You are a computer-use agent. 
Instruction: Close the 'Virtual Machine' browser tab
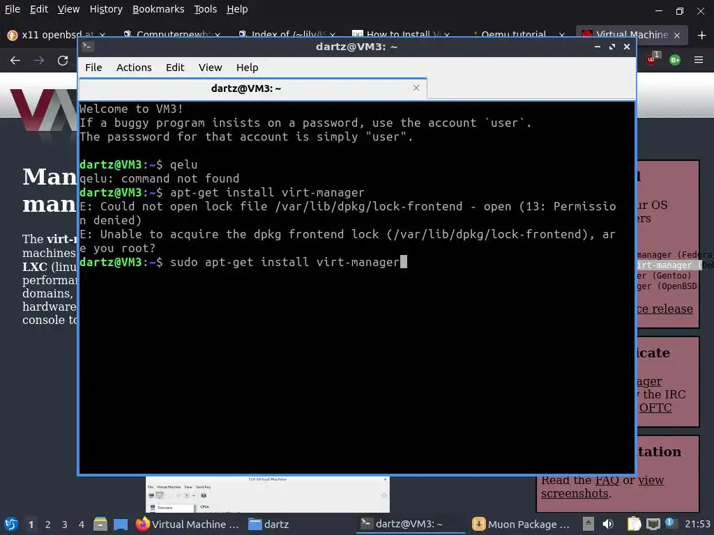coord(677,35)
